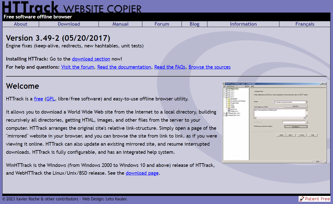333x204 pixels.
Task: Follow the 'download section' link
Action: tap(91, 59)
